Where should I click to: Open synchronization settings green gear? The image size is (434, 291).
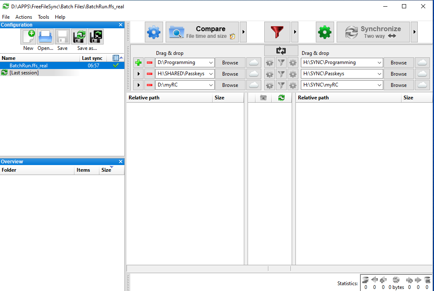325,32
